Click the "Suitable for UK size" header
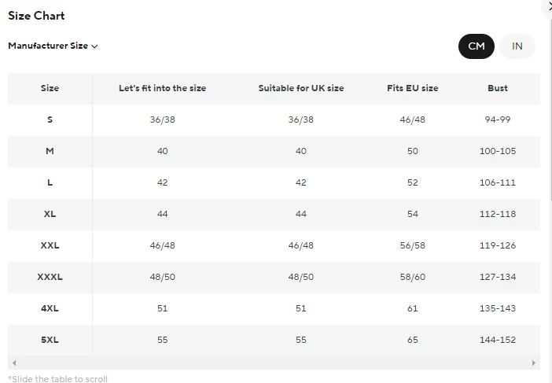552x383 pixels. click(x=300, y=88)
